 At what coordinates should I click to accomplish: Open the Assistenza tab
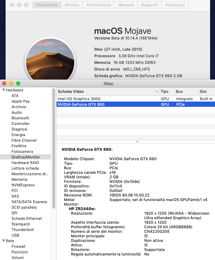pyautogui.click(x=175, y=5)
